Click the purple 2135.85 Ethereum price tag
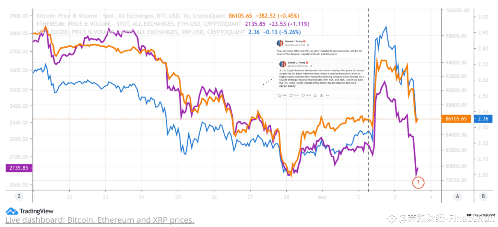Viewport: 498px width, 227px height. [19, 168]
